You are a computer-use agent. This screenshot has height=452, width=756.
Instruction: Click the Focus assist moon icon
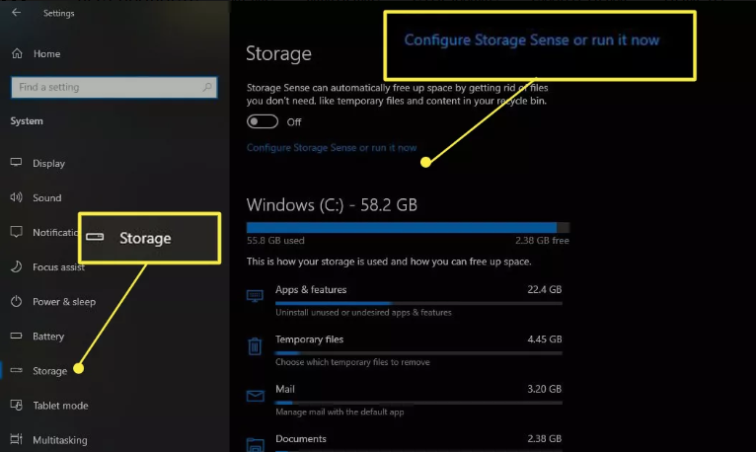point(17,266)
